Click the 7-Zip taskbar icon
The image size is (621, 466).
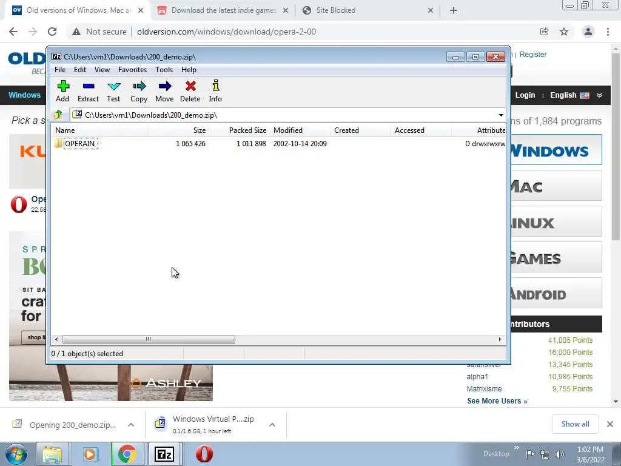point(164,454)
